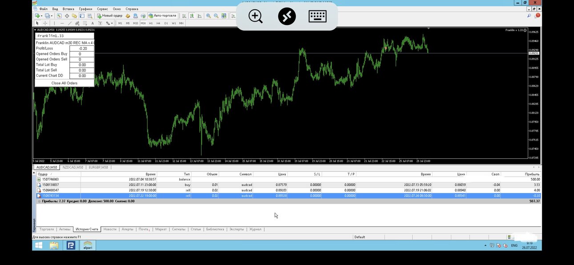Open the Сервис menu

pos(102,9)
